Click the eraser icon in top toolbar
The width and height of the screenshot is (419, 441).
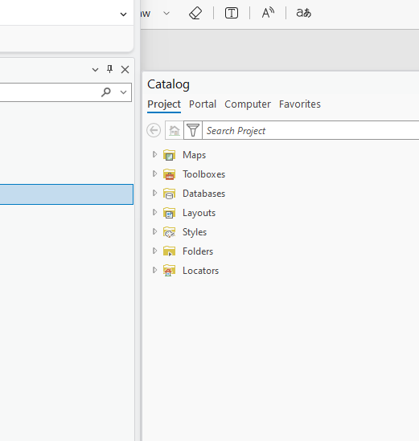coord(195,13)
